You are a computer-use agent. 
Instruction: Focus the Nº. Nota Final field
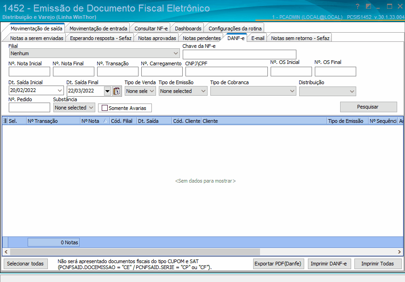(74, 71)
